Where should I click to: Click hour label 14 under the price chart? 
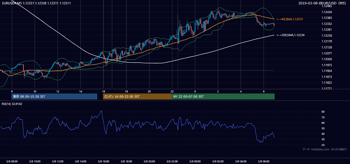click(x=81, y=91)
